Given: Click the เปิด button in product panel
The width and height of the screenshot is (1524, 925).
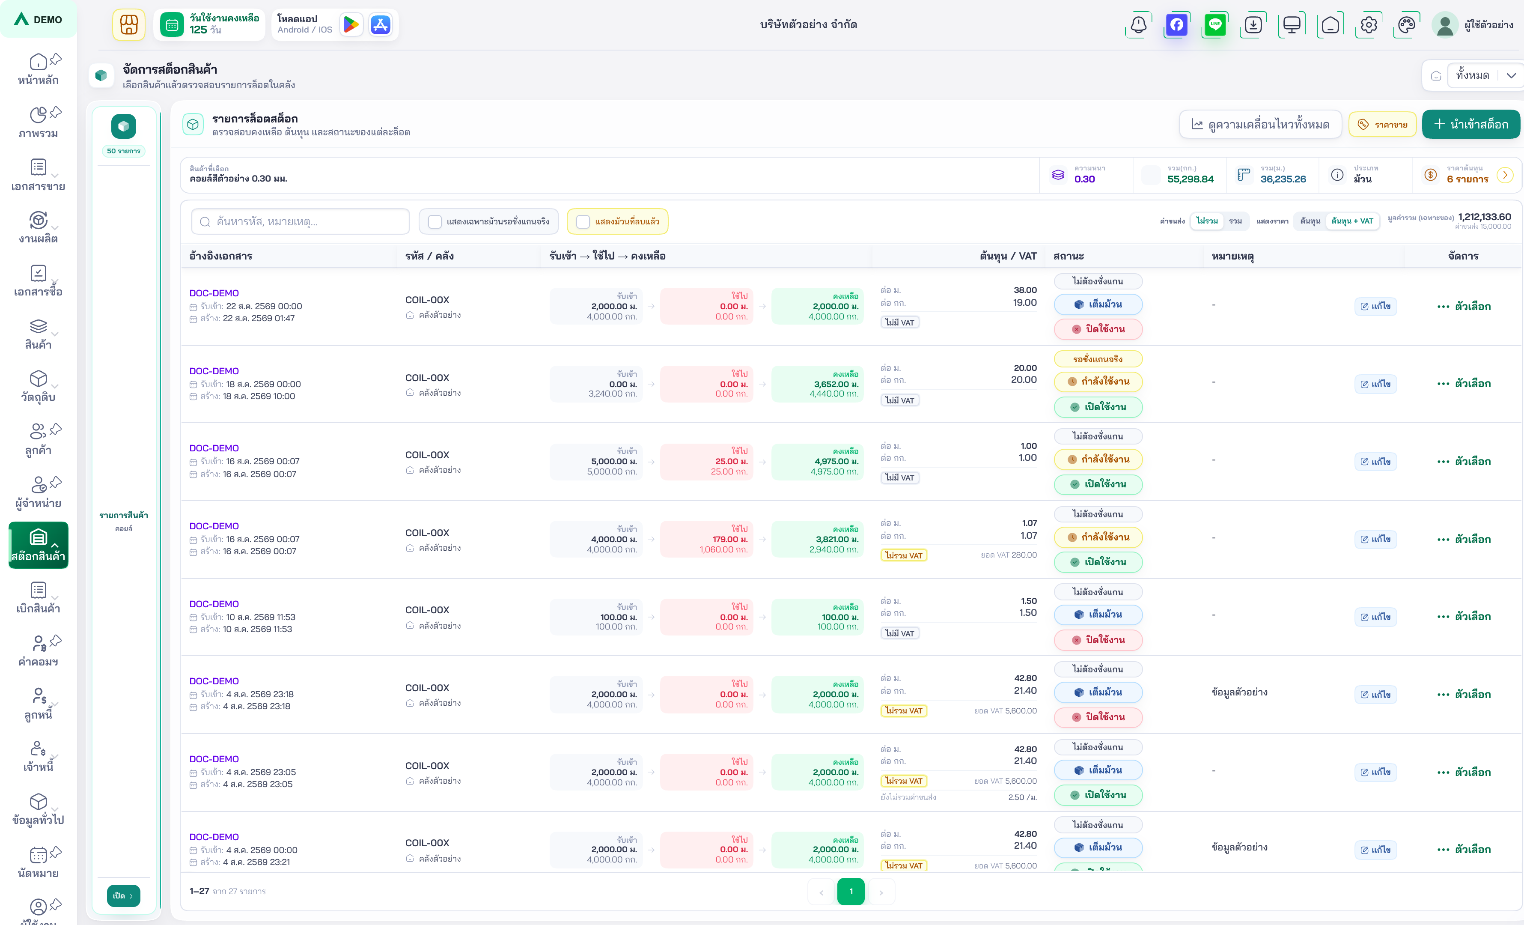Looking at the screenshot, I should tap(123, 895).
